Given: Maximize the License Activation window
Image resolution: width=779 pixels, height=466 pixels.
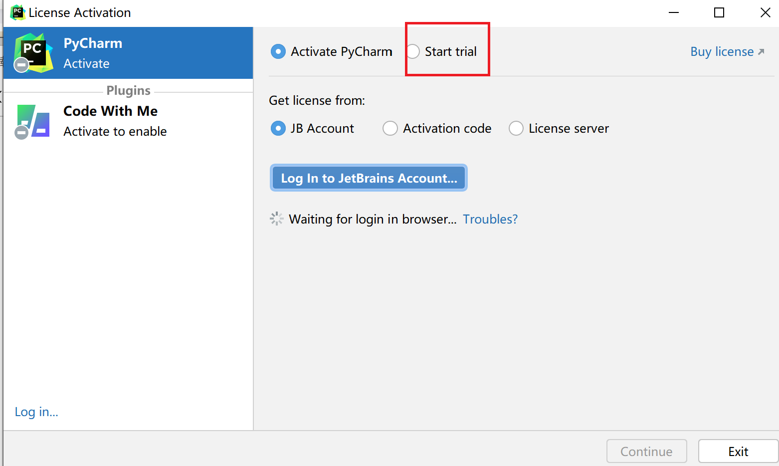Looking at the screenshot, I should point(719,12).
